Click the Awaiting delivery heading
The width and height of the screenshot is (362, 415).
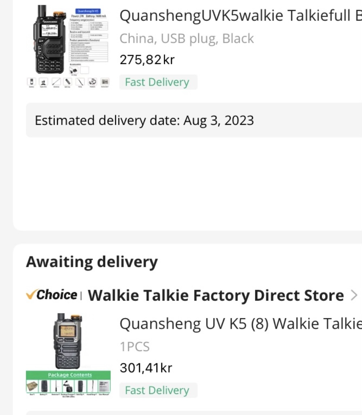tap(92, 262)
